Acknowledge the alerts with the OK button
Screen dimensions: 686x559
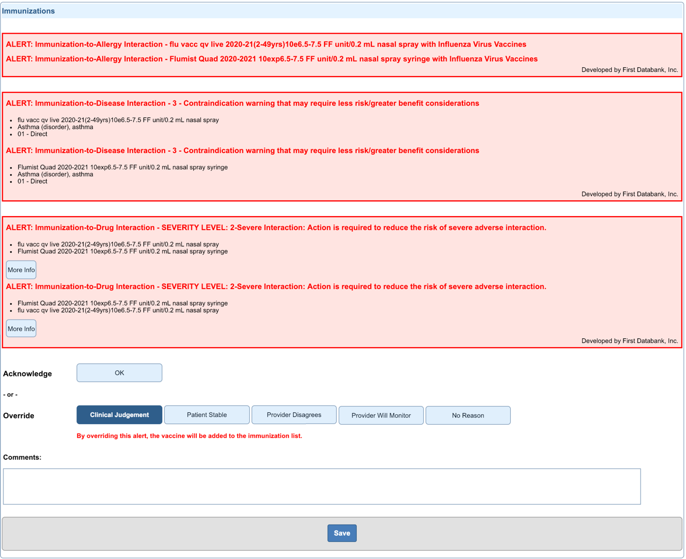click(120, 373)
